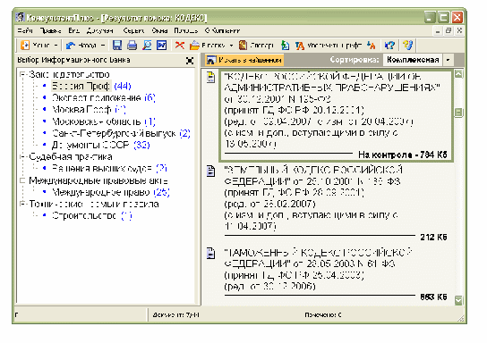Increase font size with Увеличить шрифт

[x=329, y=46]
